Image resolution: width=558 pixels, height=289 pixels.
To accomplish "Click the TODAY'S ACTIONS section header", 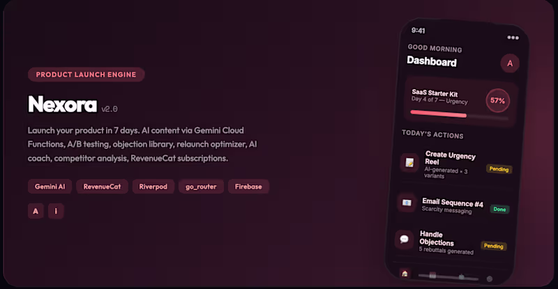I will click(432, 134).
